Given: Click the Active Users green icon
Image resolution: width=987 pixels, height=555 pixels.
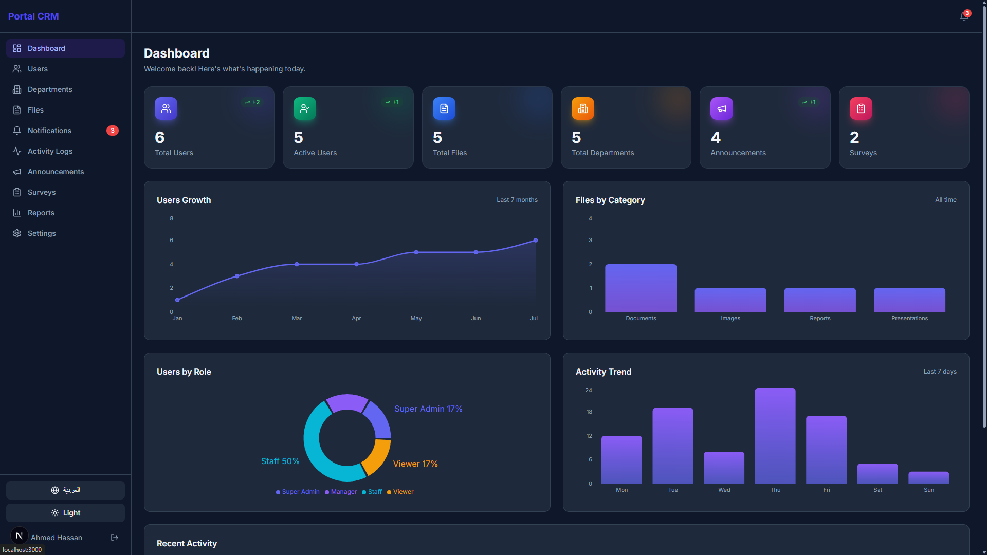Looking at the screenshot, I should (x=305, y=108).
